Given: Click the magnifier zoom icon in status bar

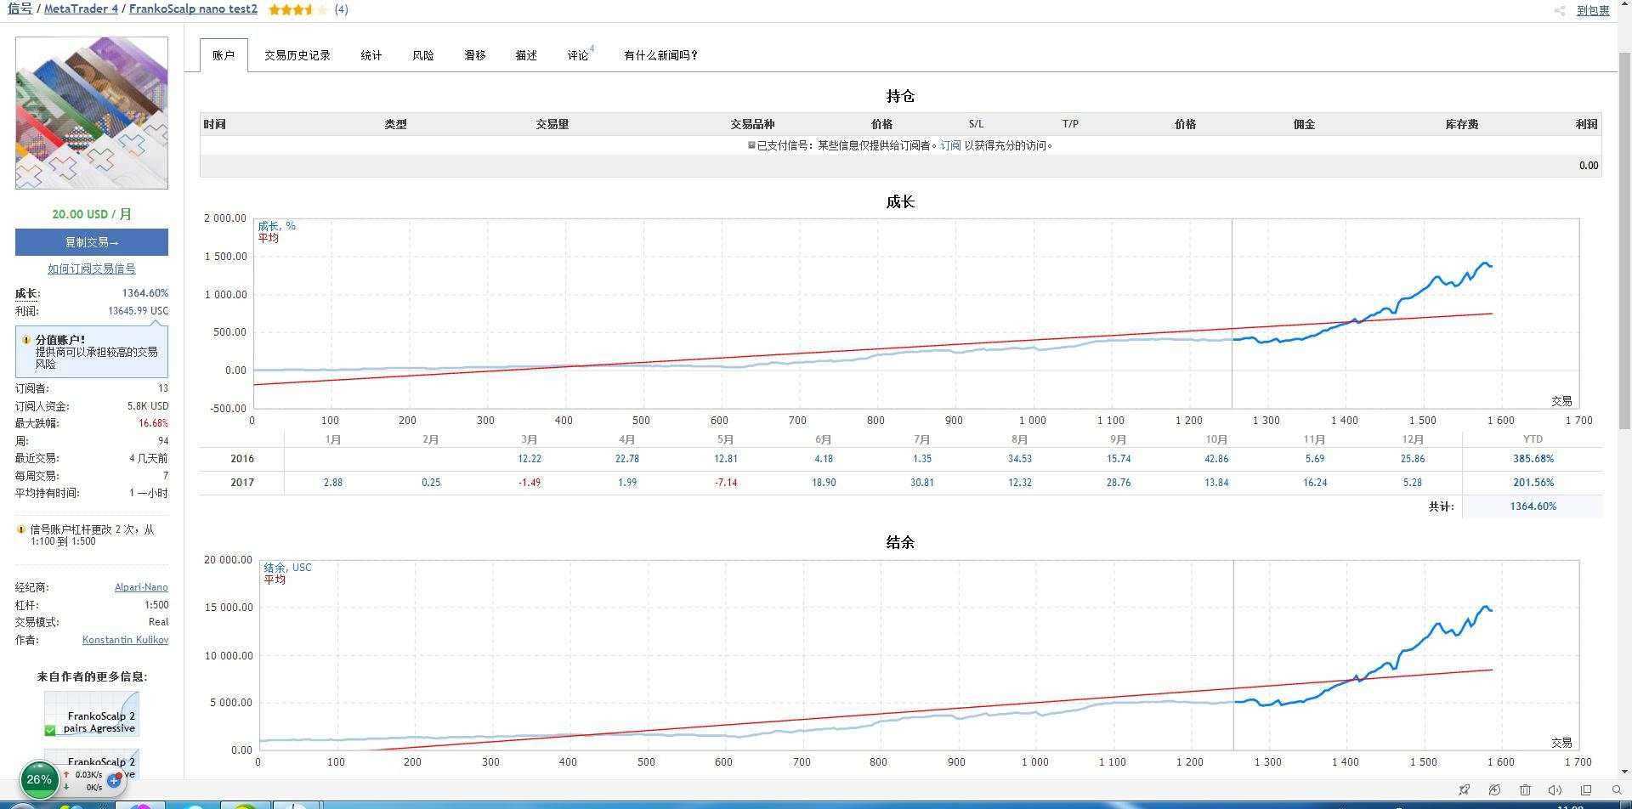Looking at the screenshot, I should 1617,790.
